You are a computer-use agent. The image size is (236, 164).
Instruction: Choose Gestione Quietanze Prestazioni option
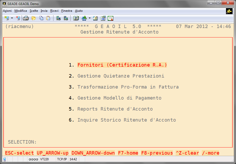pyautogui.click(x=121, y=76)
